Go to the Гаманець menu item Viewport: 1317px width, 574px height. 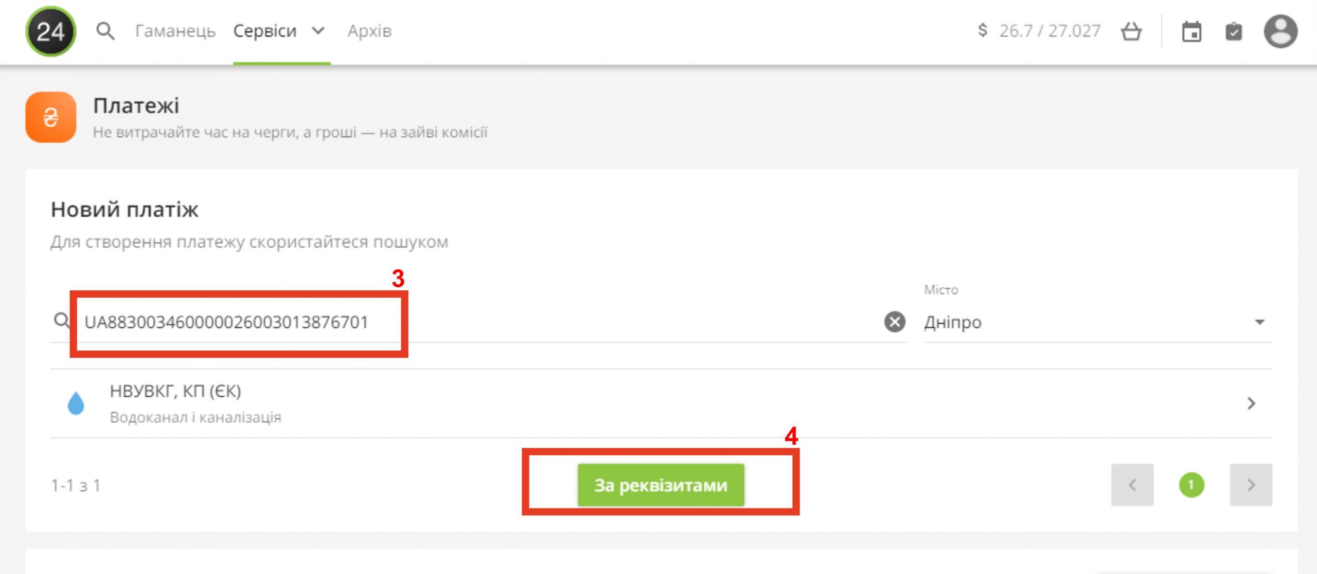[x=175, y=31]
